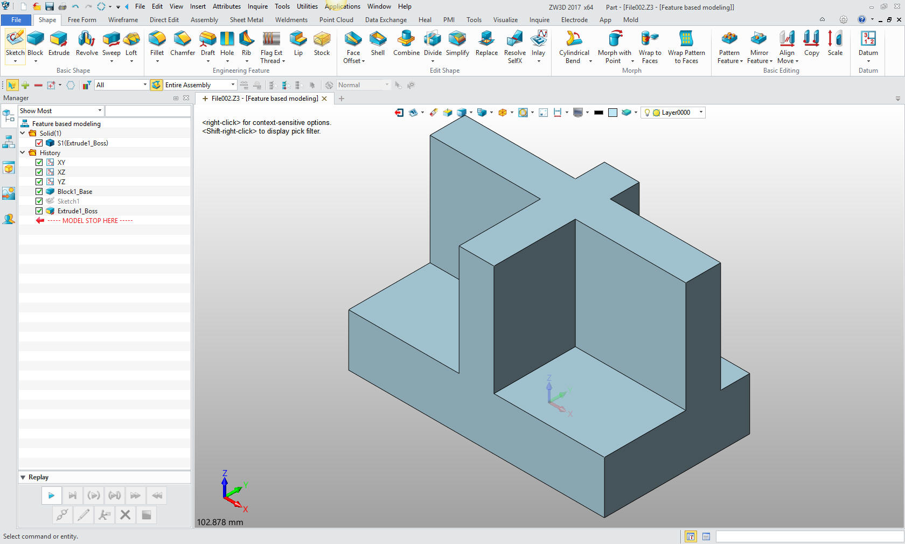Switch to the Sheet Metal ribbon tab
The image size is (905, 544).
pyautogui.click(x=246, y=20)
